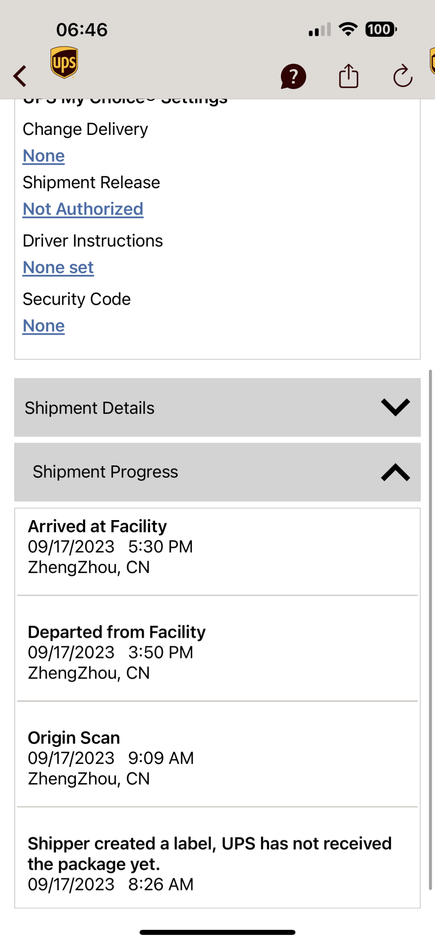This screenshot has height=943, width=435.
Task: Expand the Shipment Details chevron
Action: click(395, 407)
